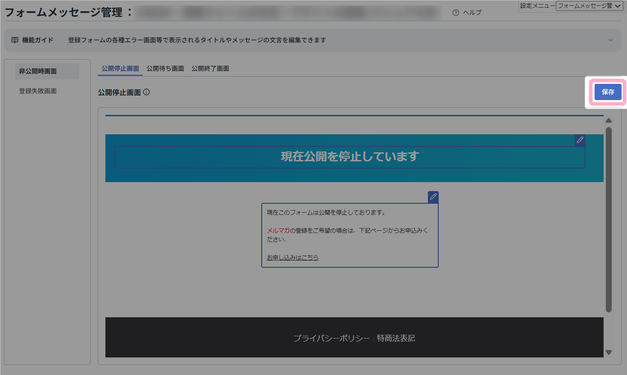Viewport: 627px width, 375px height.
Task: Switch to the 公開待ち画面 tab
Action: (x=165, y=69)
